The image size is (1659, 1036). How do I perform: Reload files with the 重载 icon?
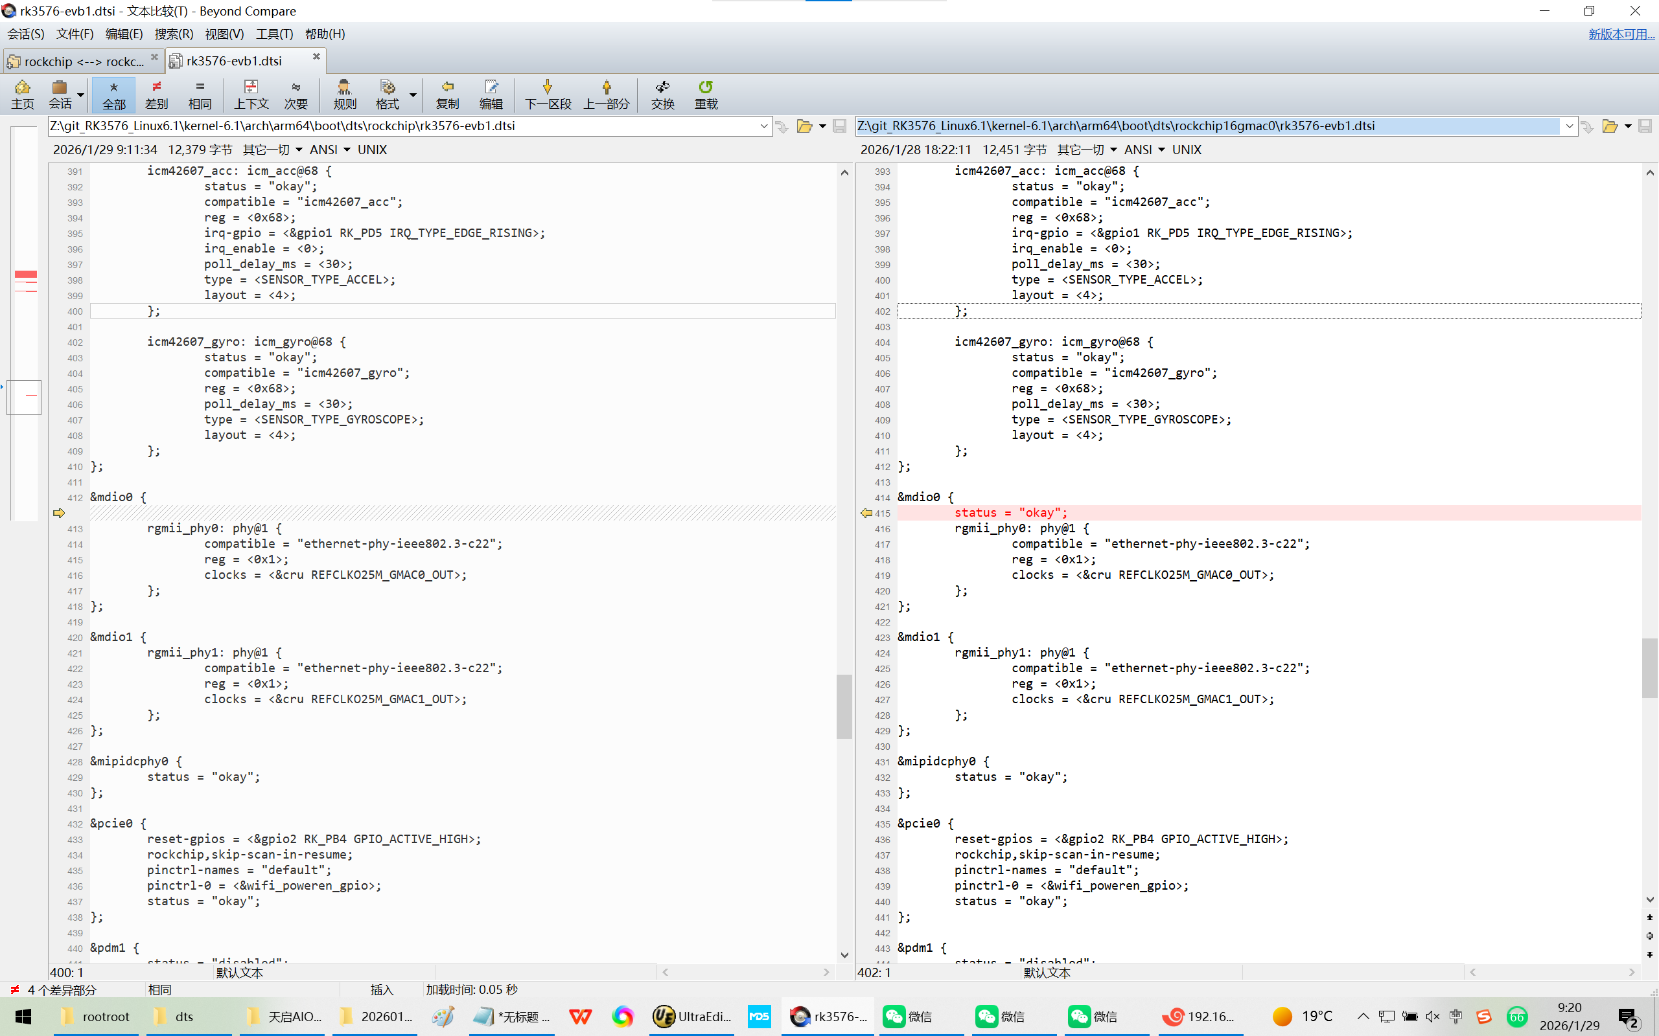(706, 94)
